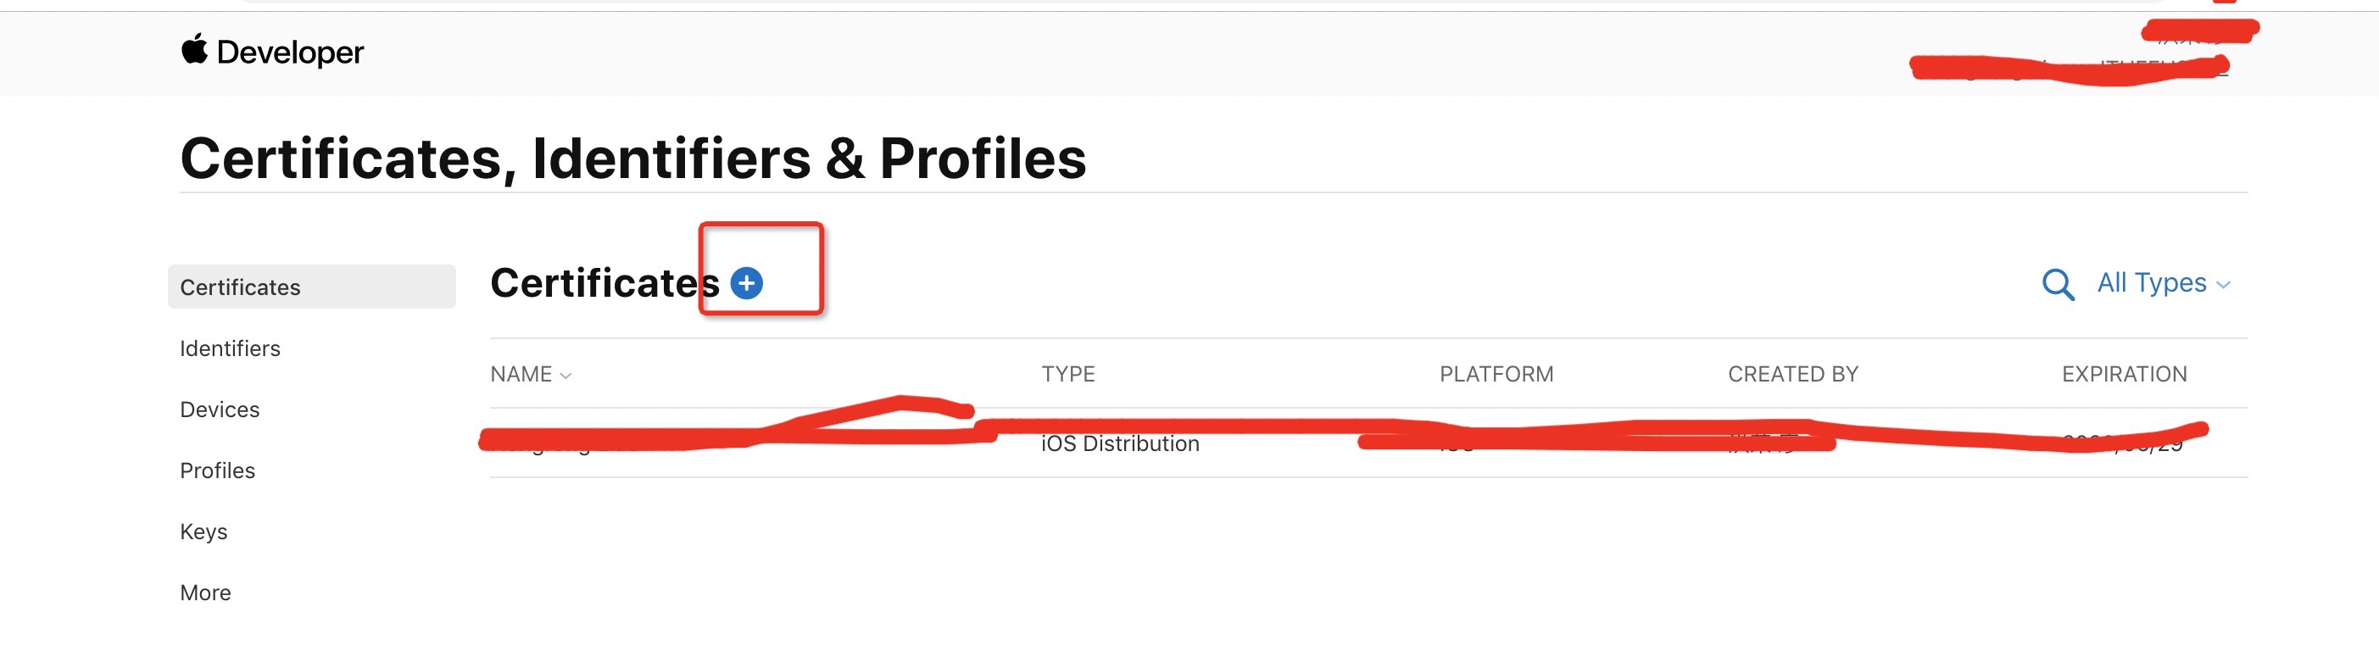Click the chevron beside All Types
The image size is (2379, 663).
(x=2223, y=286)
